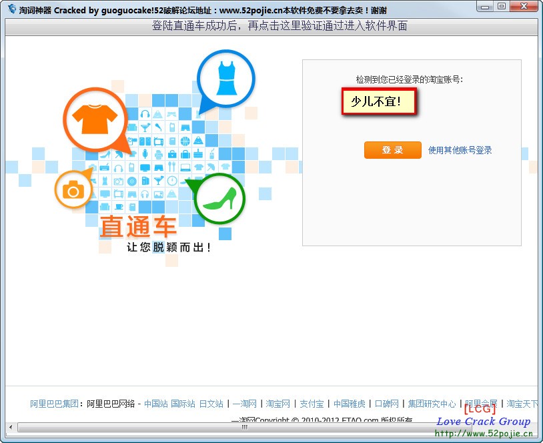543x443 pixels.
Task: Click the horizontal scrollbar thumb
Action: pos(245,427)
